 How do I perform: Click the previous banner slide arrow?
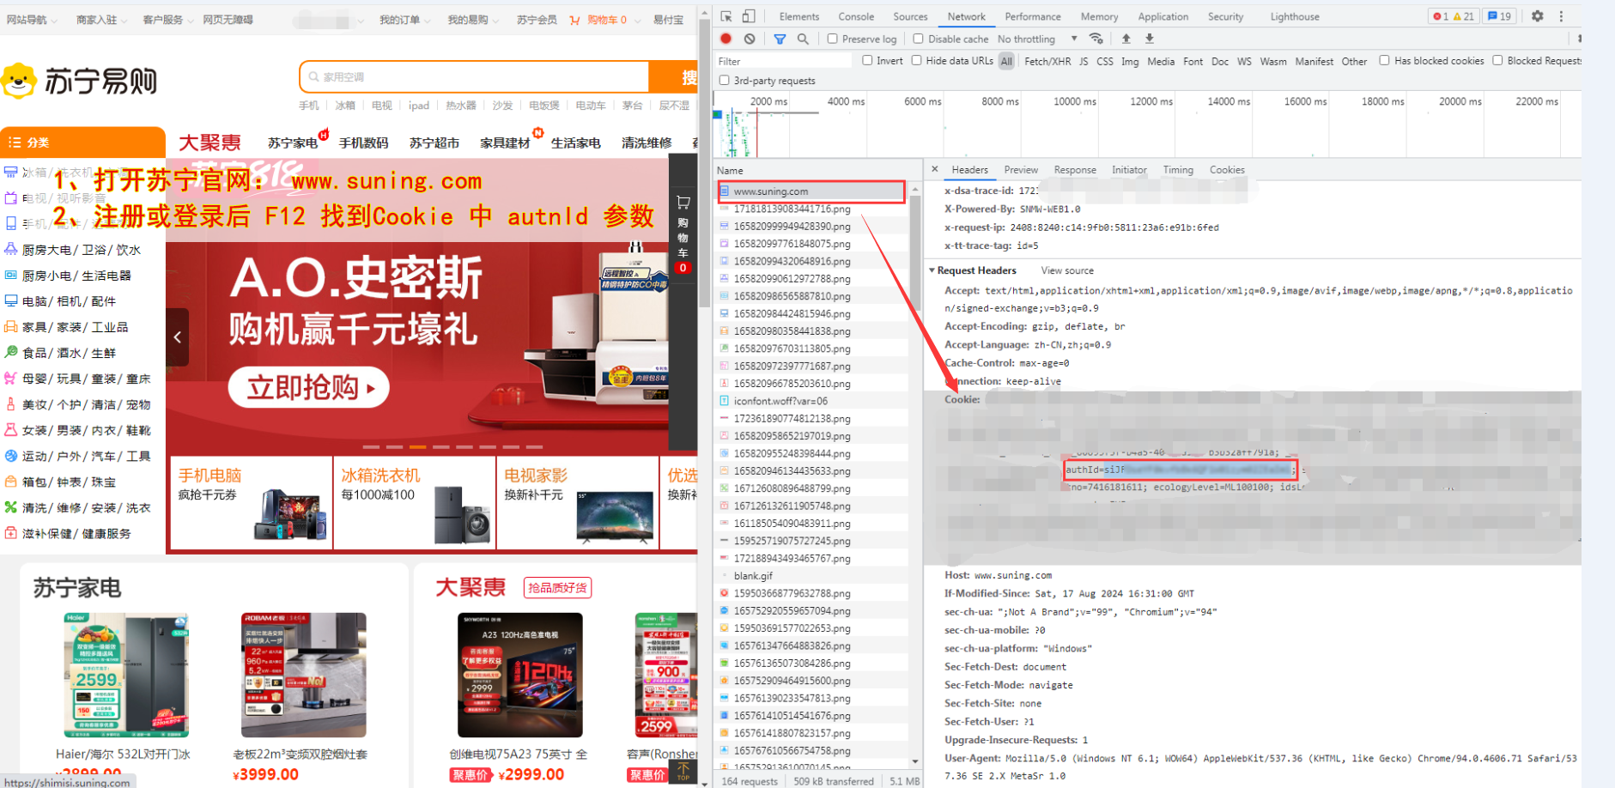[x=178, y=336]
